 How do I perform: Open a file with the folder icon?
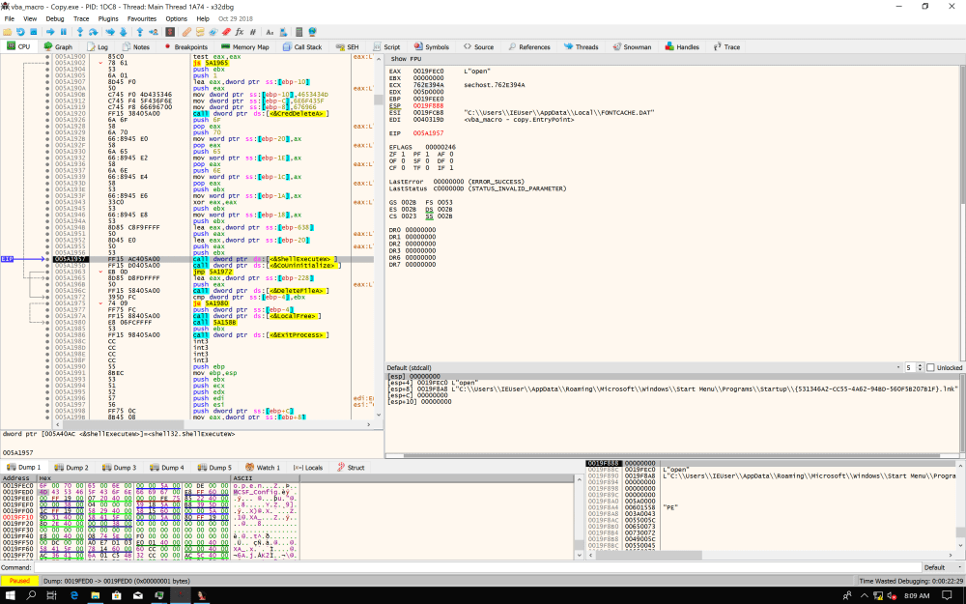tap(10, 31)
